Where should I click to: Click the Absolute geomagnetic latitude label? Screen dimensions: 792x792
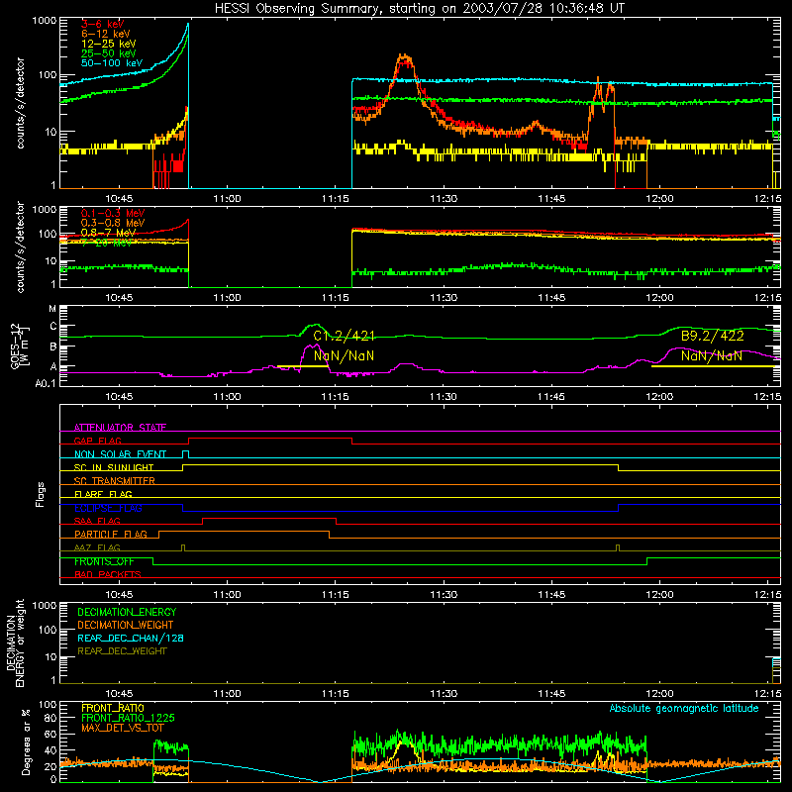684,708
